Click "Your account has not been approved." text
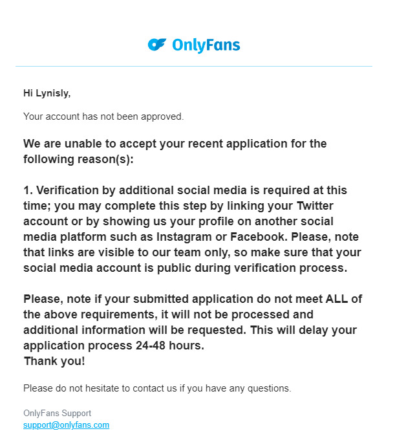Screen dimensions: 395x442 (x=103, y=116)
